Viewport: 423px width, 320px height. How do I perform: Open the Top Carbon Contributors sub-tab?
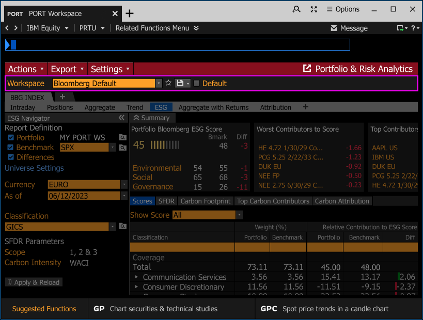click(x=273, y=201)
